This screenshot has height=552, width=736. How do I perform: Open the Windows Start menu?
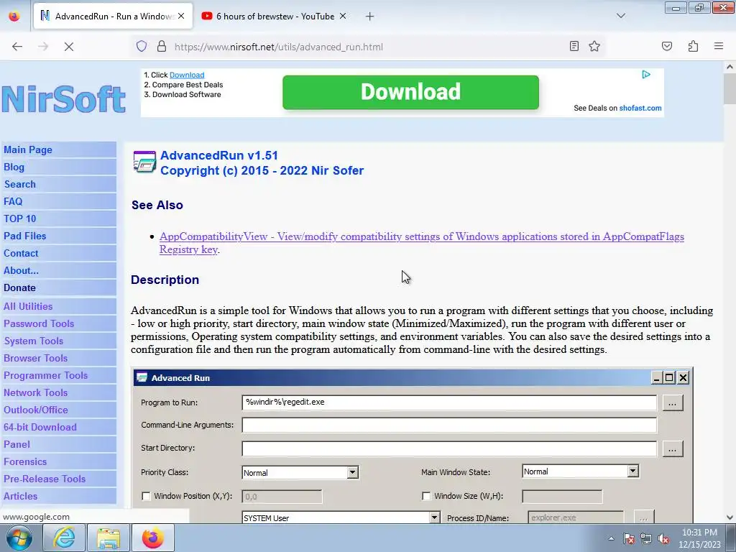click(x=19, y=538)
